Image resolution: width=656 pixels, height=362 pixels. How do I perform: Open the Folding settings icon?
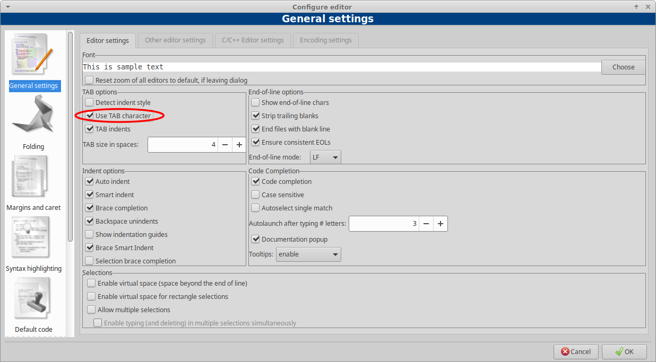click(33, 116)
